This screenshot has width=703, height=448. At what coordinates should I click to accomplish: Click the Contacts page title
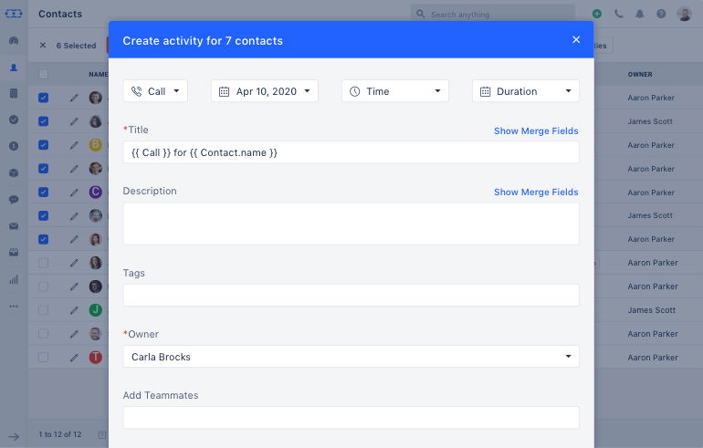60,14
